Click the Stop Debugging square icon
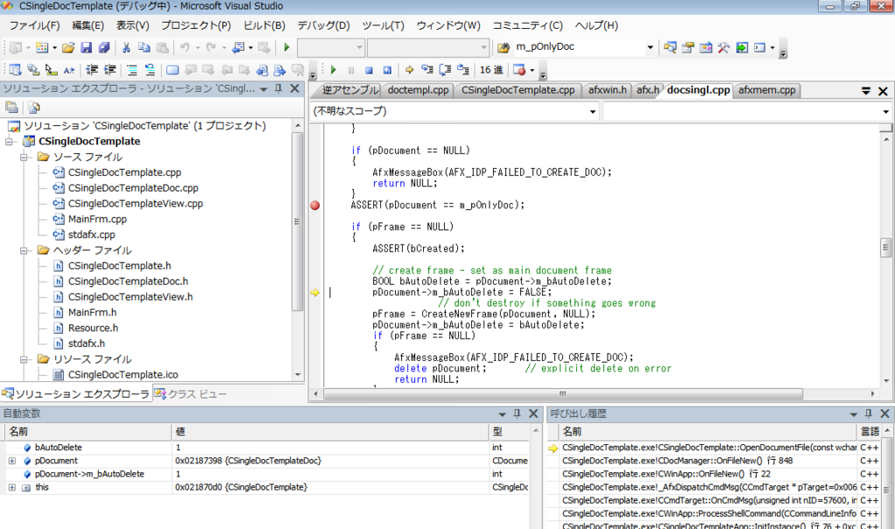This screenshot has width=895, height=529. pos(369,70)
